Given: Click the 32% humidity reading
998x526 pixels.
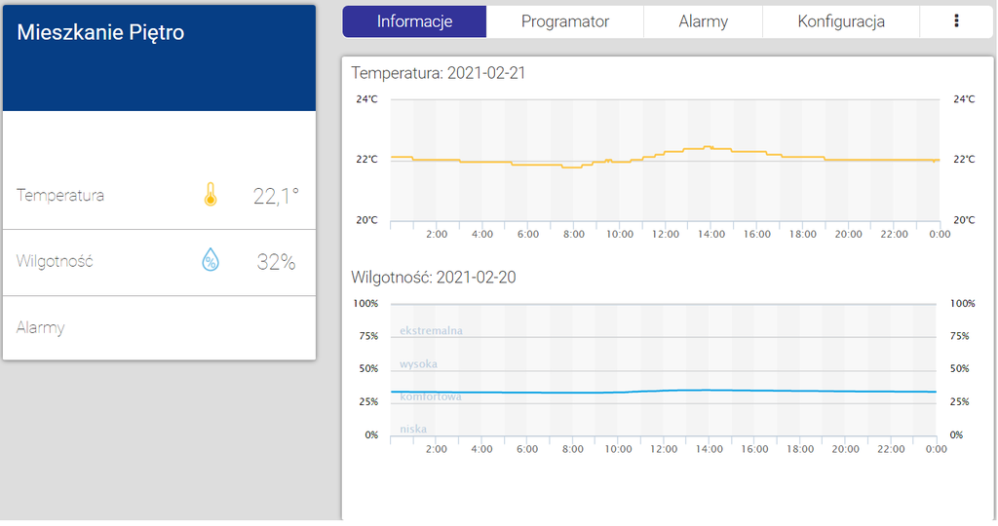Looking at the screenshot, I should click(x=276, y=262).
